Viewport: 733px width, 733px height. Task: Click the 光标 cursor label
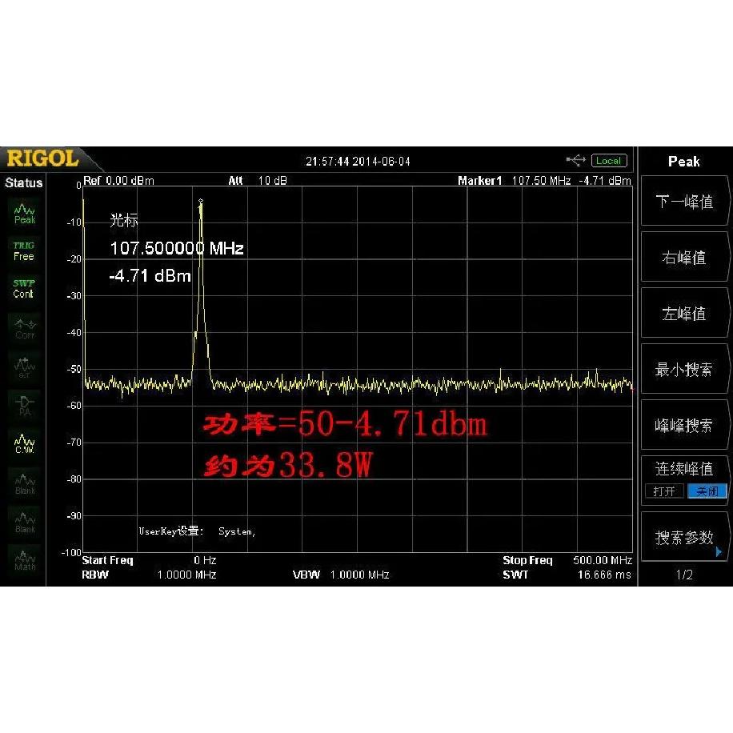click(x=124, y=220)
